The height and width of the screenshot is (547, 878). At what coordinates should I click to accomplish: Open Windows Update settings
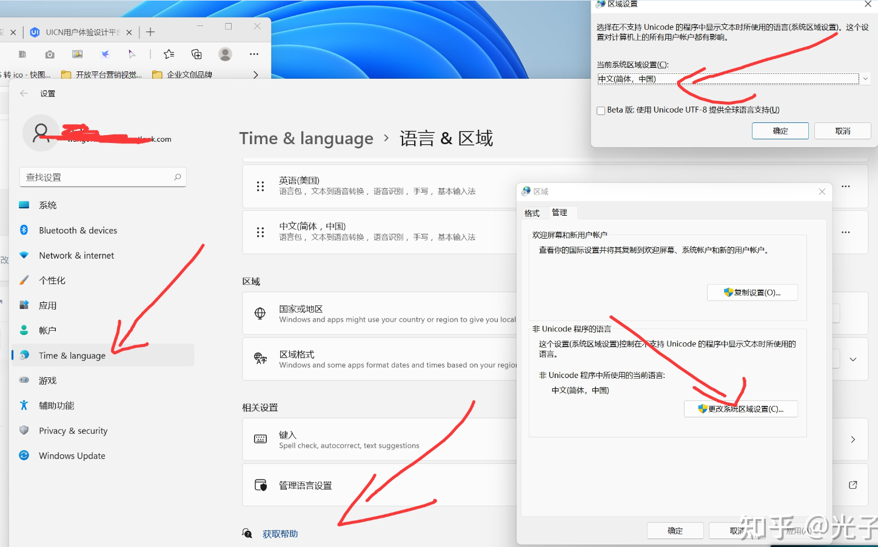[72, 455]
